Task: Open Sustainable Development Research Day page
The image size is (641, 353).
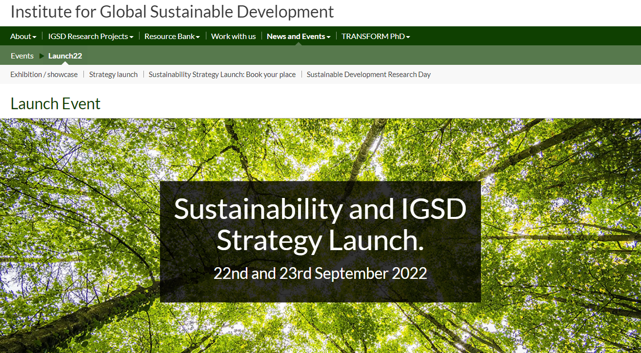Action: (368, 75)
